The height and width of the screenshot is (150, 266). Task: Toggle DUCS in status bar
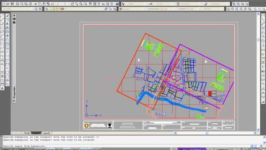pyautogui.click(x=83, y=149)
